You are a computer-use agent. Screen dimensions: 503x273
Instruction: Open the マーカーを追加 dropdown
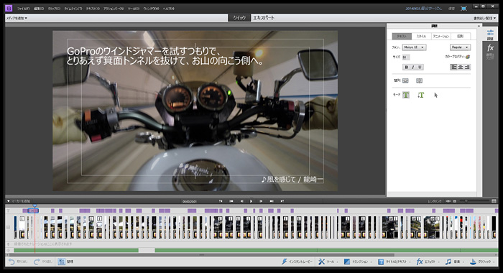pyautogui.click(x=19, y=201)
